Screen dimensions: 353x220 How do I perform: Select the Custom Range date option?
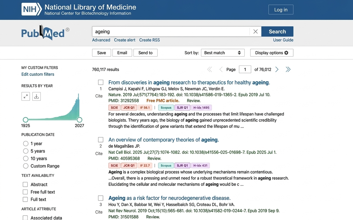(x=26, y=166)
